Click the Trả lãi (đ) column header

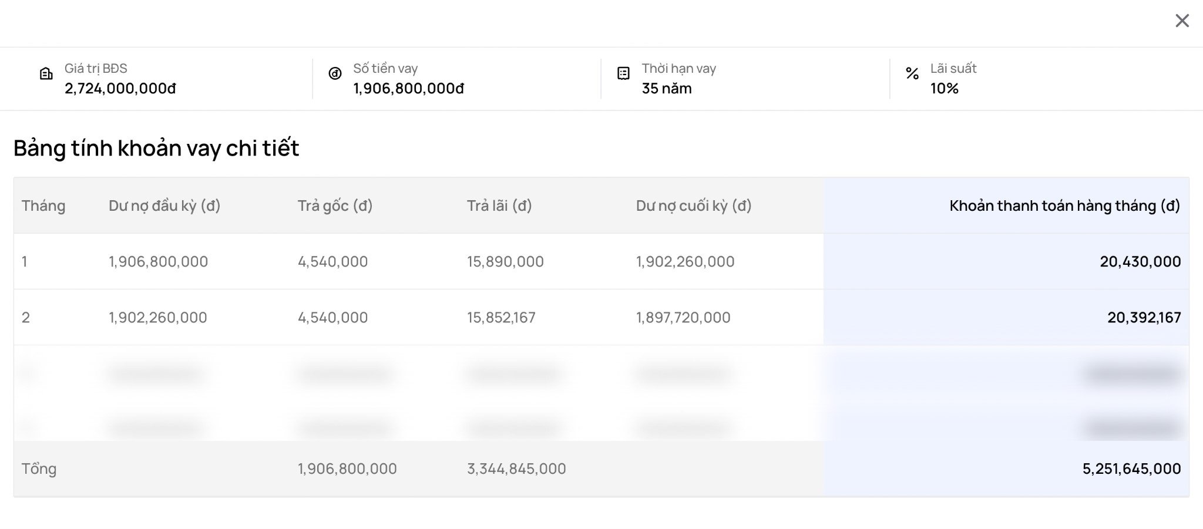pos(499,206)
